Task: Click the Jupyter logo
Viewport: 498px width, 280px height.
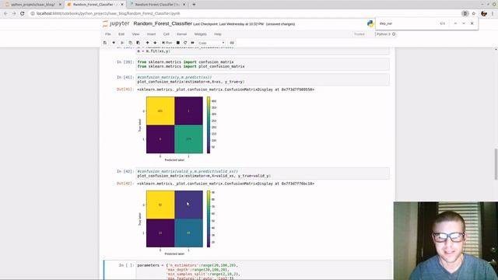Action: pos(116,24)
